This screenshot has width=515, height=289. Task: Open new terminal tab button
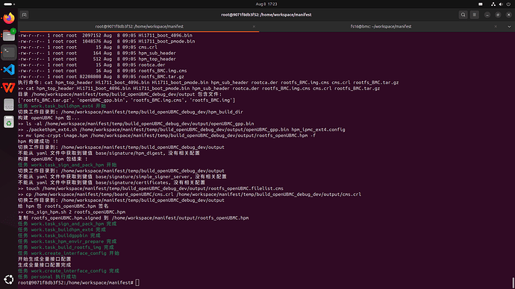click(25, 15)
